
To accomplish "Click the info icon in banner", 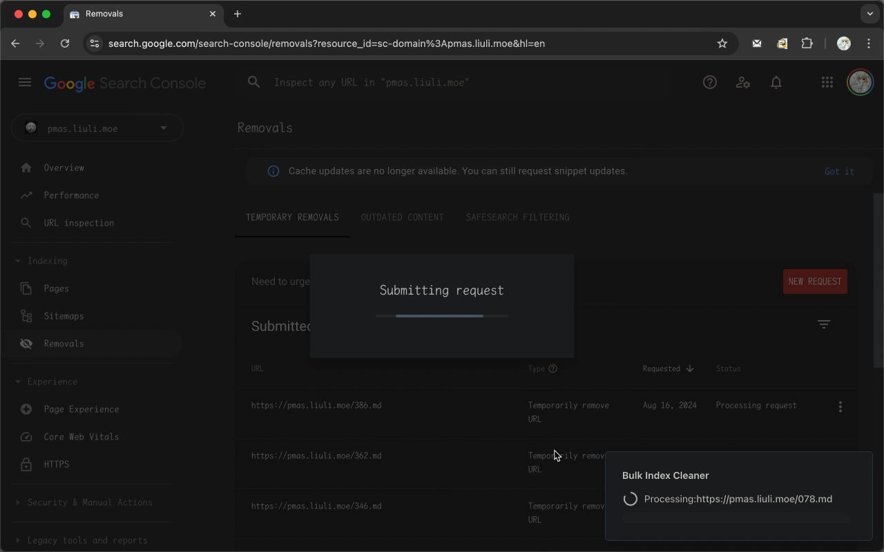I will point(273,171).
